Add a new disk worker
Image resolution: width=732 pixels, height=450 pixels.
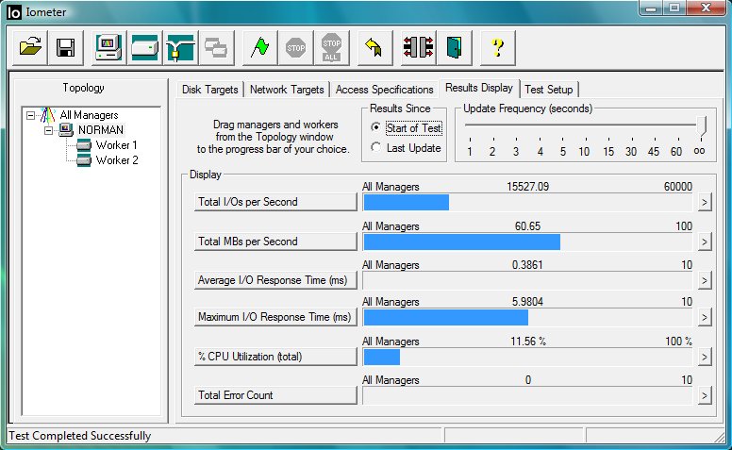[x=144, y=47]
